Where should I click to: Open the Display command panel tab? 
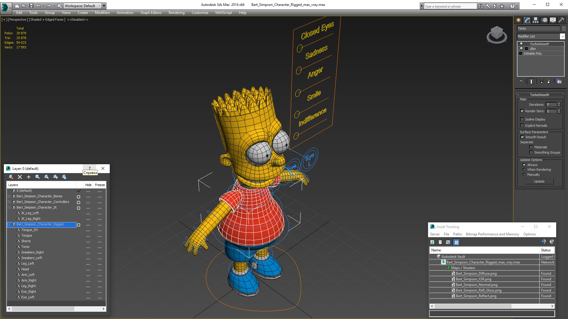[x=553, y=20]
